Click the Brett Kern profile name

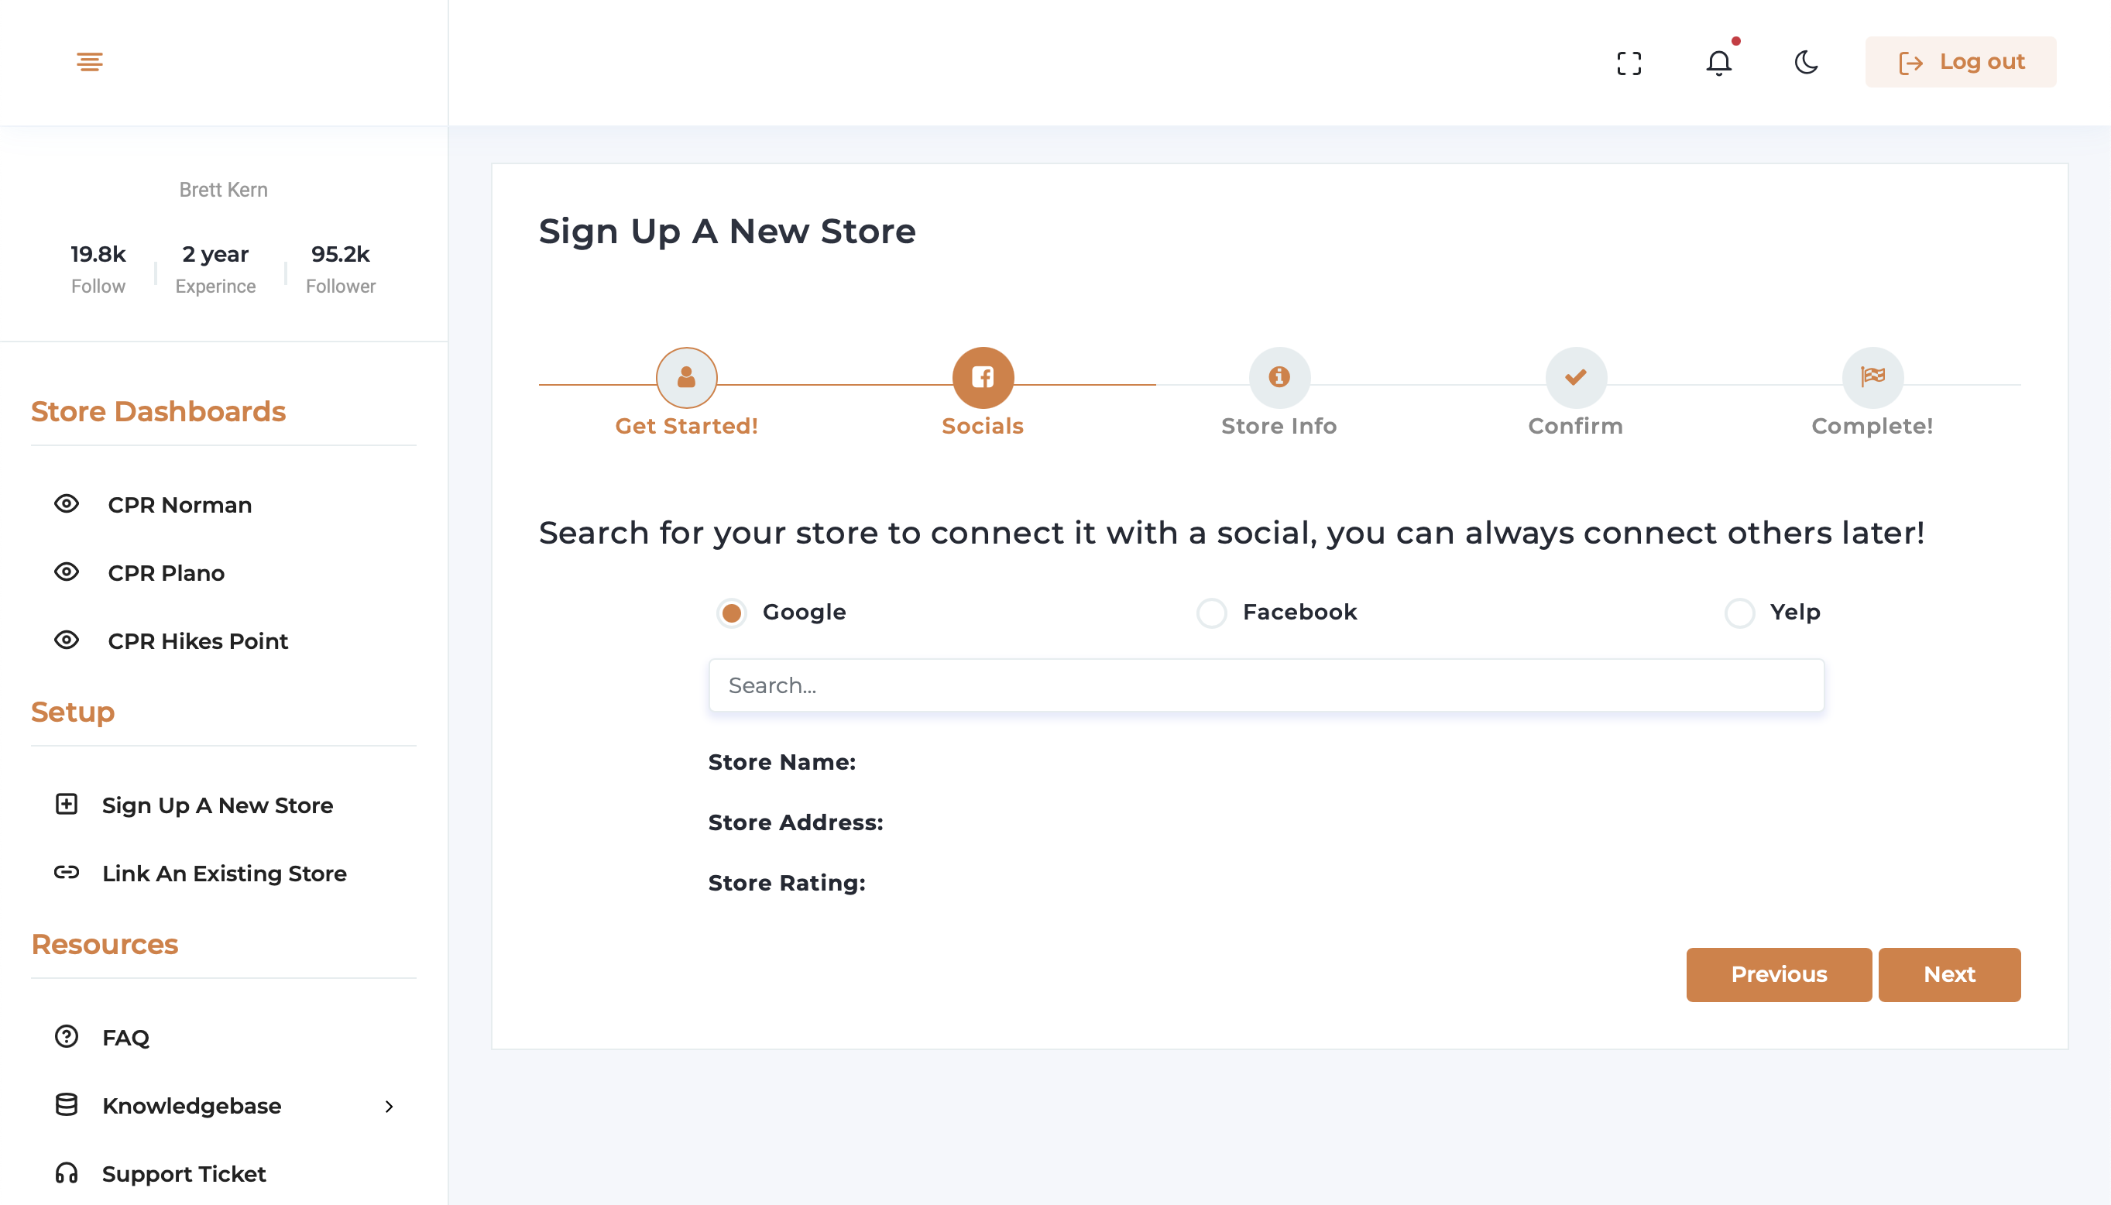224,190
